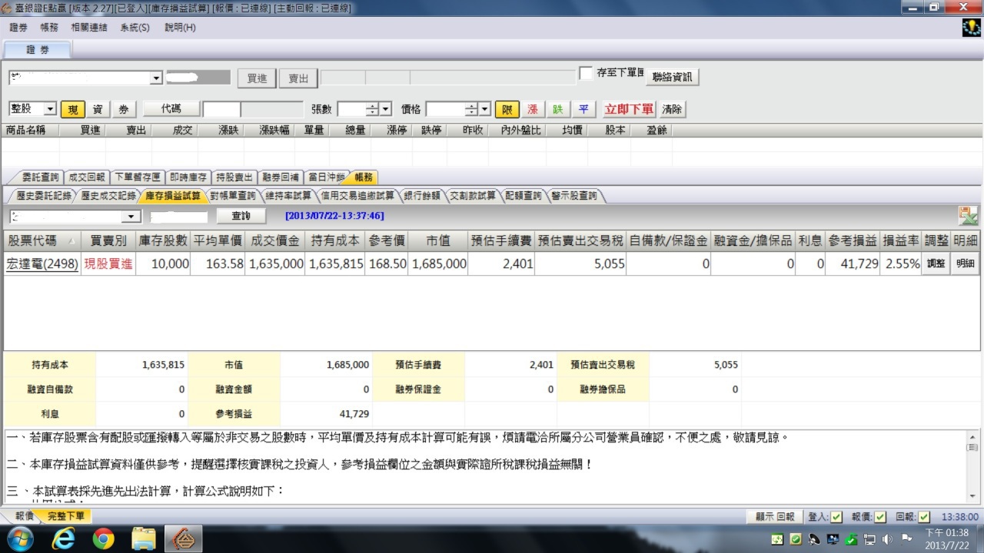
Task: Open the 價格 price dropdown arrow
Action: coord(485,110)
